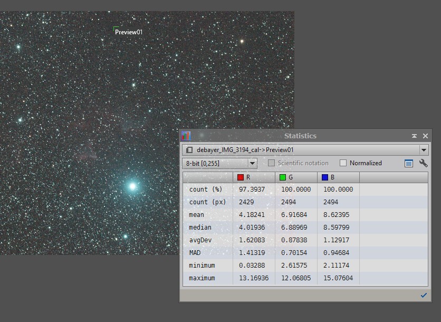The image size is (441, 322).
Task: Click the R MAD value 1.41319
Action: (x=252, y=253)
